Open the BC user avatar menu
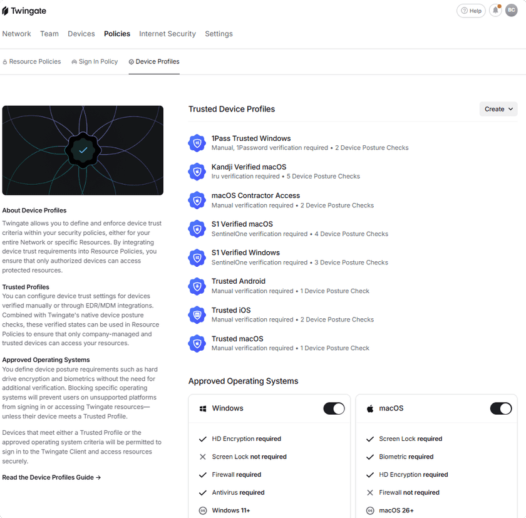526x518 pixels. (x=511, y=11)
